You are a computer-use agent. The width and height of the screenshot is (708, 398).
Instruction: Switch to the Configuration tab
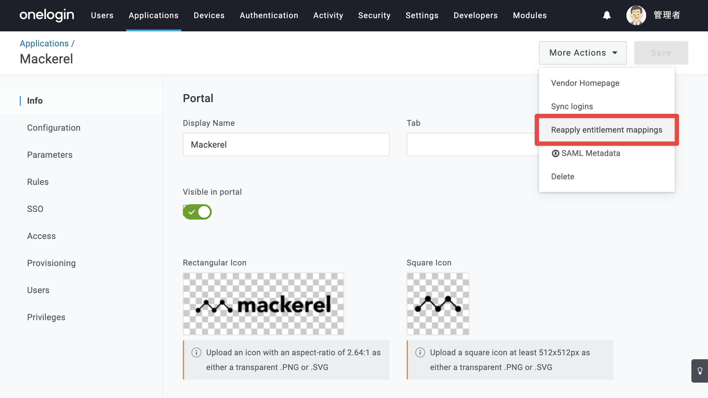[x=81, y=128]
